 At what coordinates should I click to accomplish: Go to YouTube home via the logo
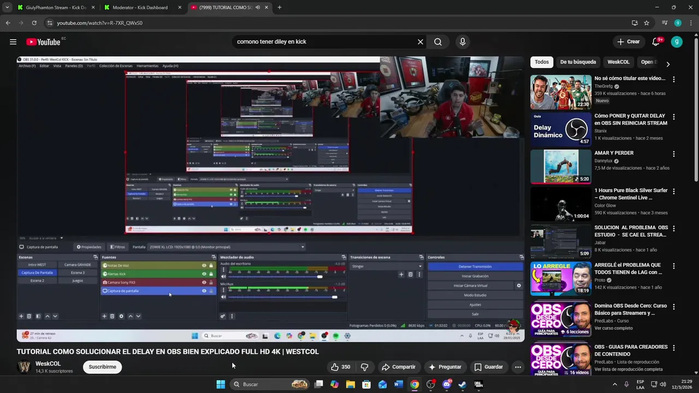click(x=43, y=42)
